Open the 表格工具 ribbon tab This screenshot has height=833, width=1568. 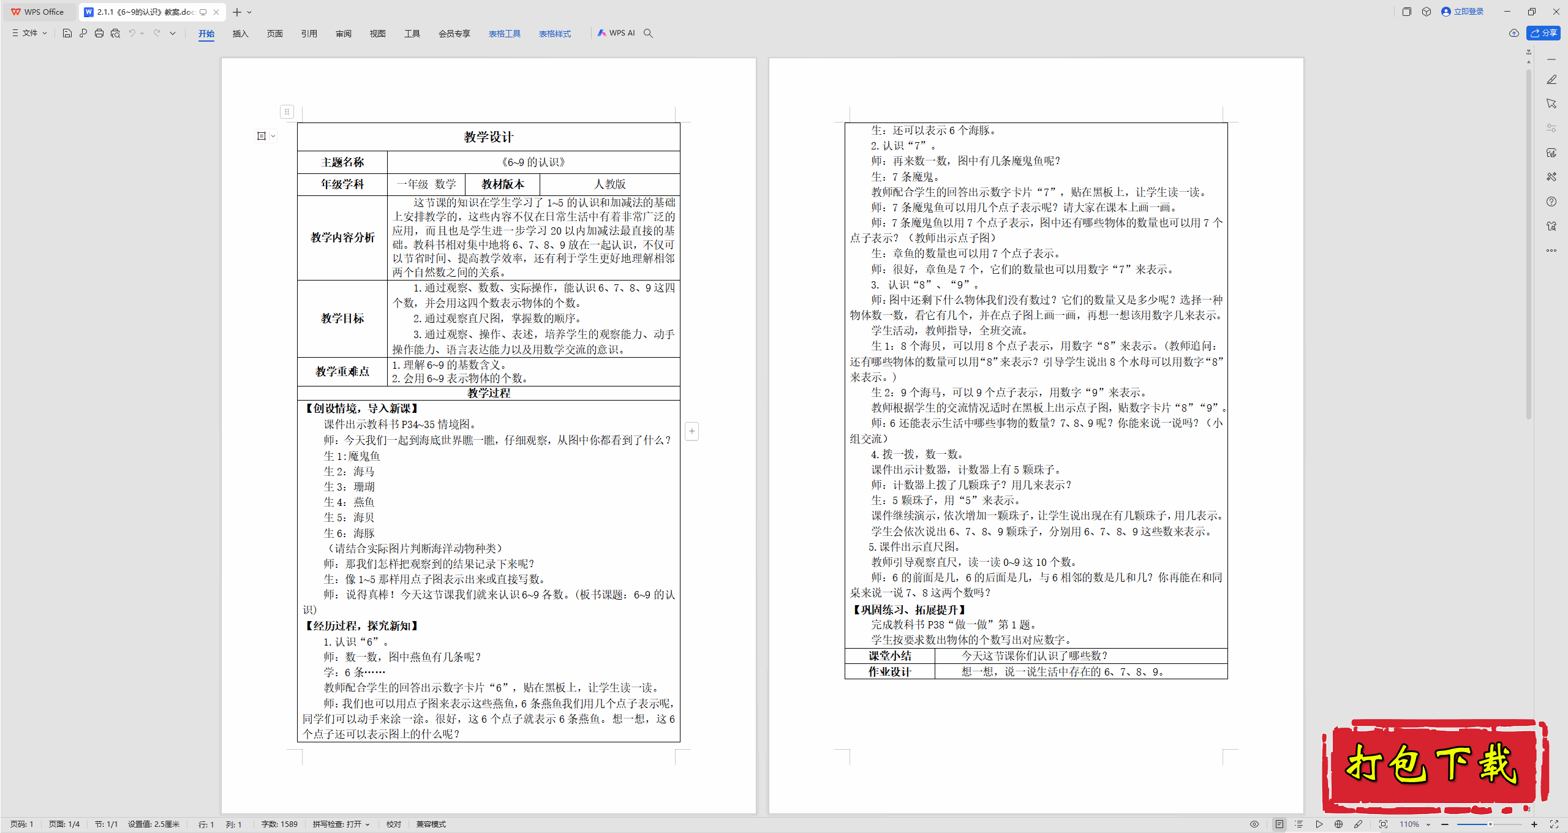[x=505, y=34]
